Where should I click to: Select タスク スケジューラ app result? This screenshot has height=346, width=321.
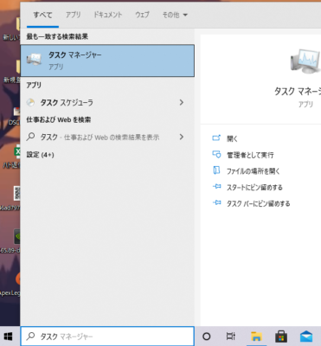point(107,102)
